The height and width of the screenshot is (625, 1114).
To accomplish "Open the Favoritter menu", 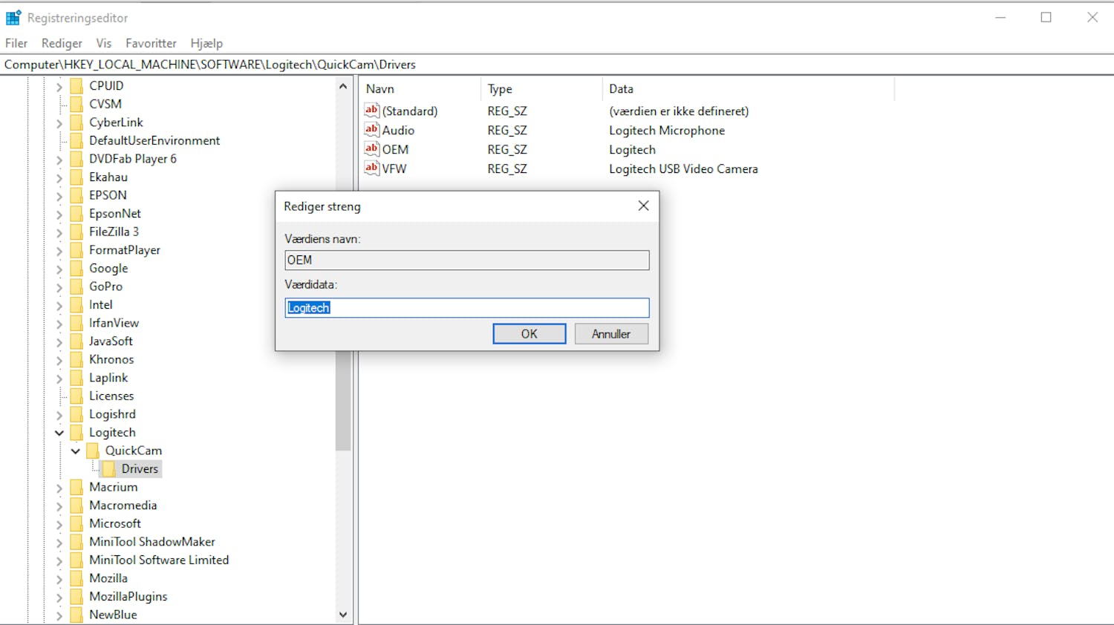I will 152,43.
